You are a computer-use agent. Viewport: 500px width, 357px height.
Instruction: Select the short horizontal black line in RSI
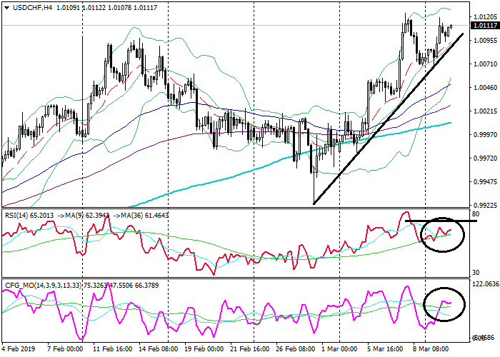point(441,221)
